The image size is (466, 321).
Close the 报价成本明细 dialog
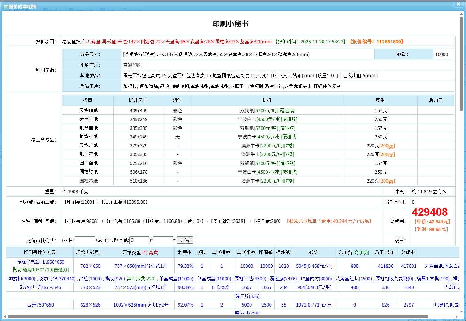pos(458,4)
